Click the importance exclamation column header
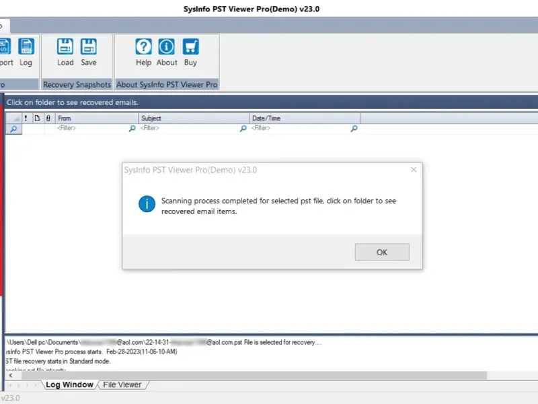 pyautogui.click(x=26, y=119)
